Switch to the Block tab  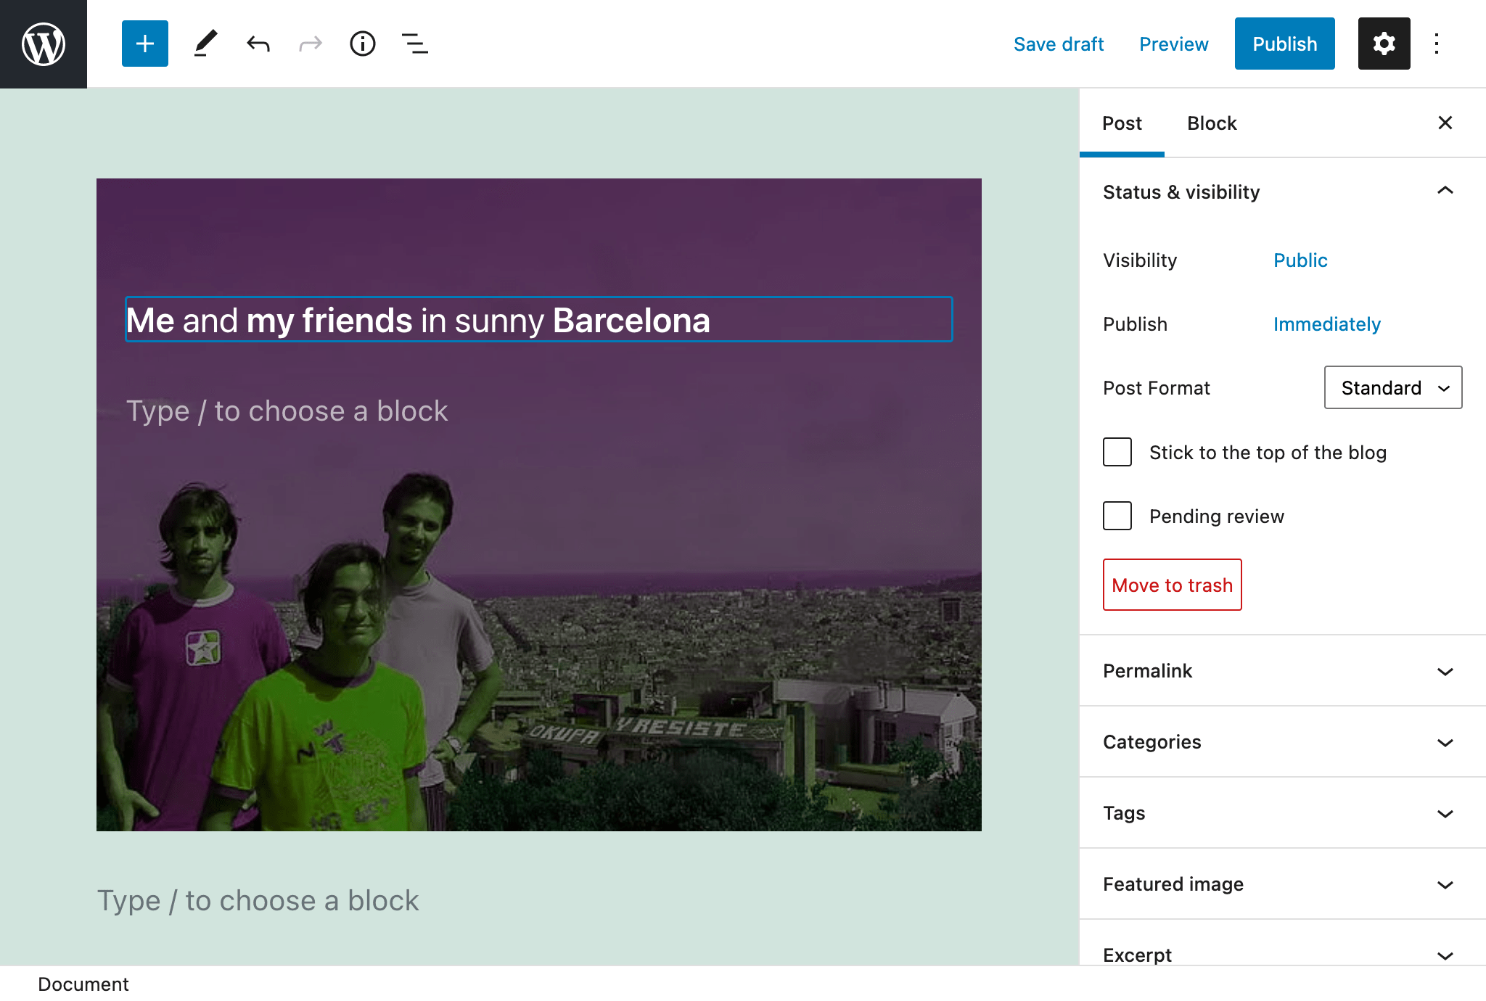point(1210,123)
